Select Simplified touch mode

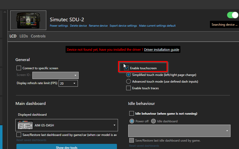pyautogui.click(x=128, y=75)
